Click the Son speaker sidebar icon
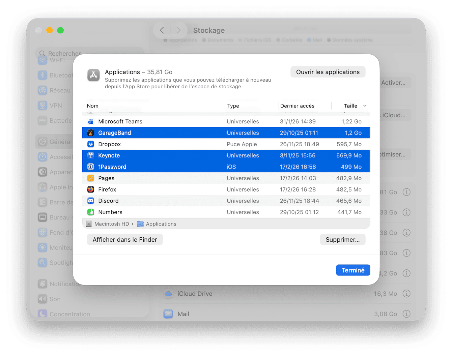452x356 pixels. (x=43, y=299)
